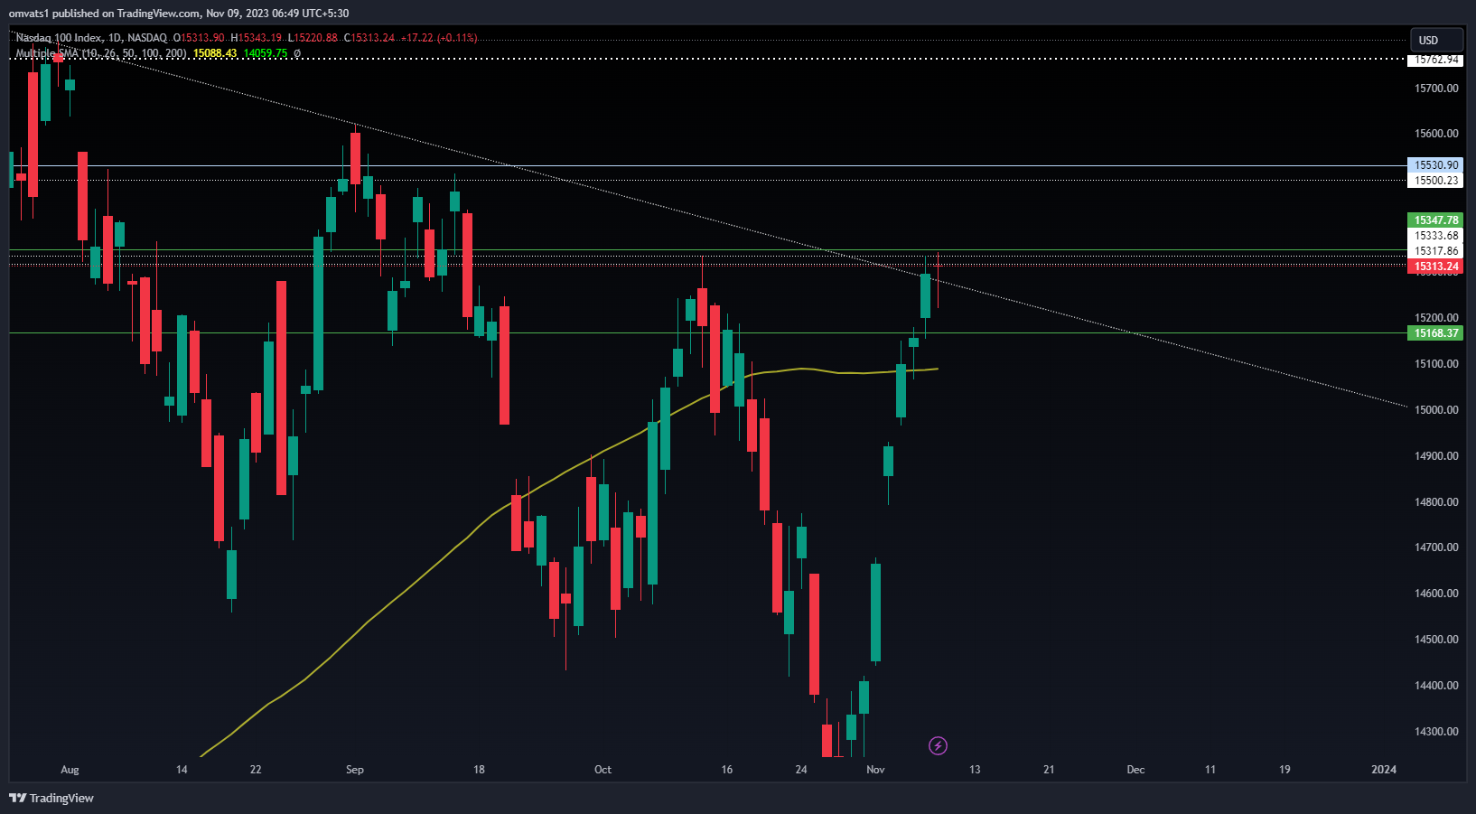Click the price label 15333.68
Viewport: 1476px width, 814px height.
pyautogui.click(x=1435, y=236)
